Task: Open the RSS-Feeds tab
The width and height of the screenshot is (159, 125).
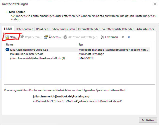Action: coord(42,29)
